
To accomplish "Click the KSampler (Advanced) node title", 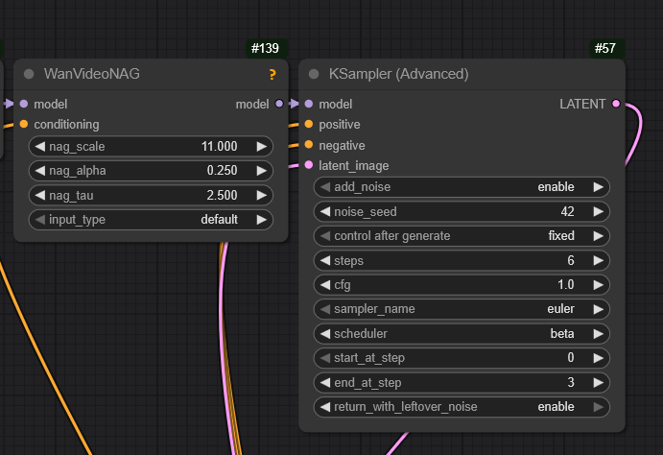I will (399, 74).
